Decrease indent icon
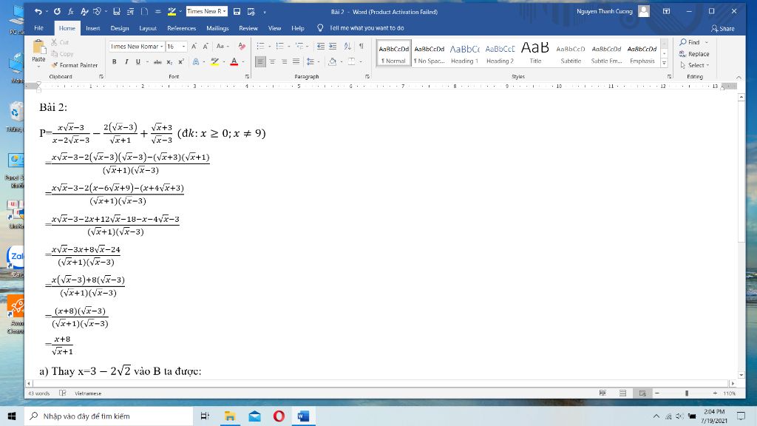 pyautogui.click(x=321, y=47)
